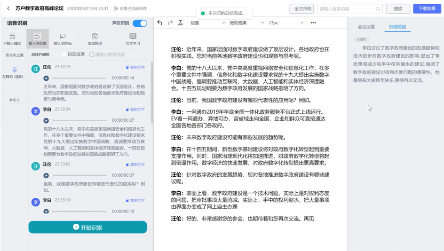Copy text of 汪伦's 23:32:19 entry
The height and width of the screenshot is (251, 444).
(135, 67)
